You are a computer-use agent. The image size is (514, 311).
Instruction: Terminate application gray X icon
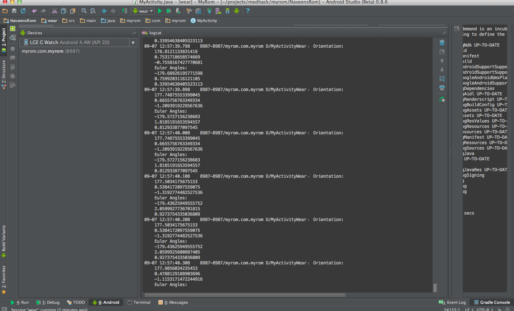13,49
